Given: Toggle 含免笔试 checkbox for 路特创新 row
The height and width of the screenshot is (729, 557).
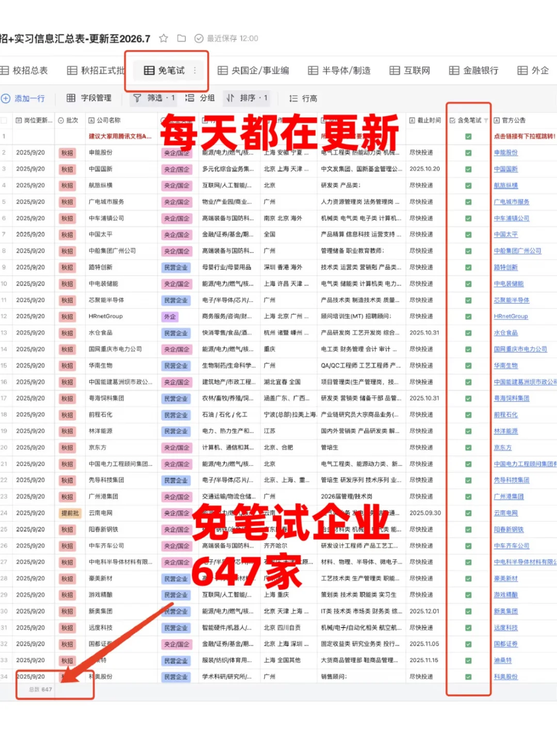Looking at the screenshot, I should pos(468,268).
